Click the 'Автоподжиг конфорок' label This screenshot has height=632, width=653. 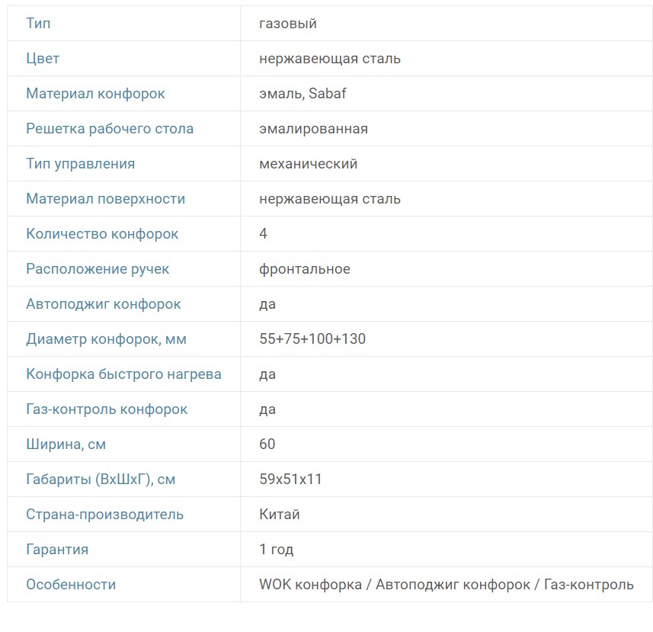coord(104,304)
